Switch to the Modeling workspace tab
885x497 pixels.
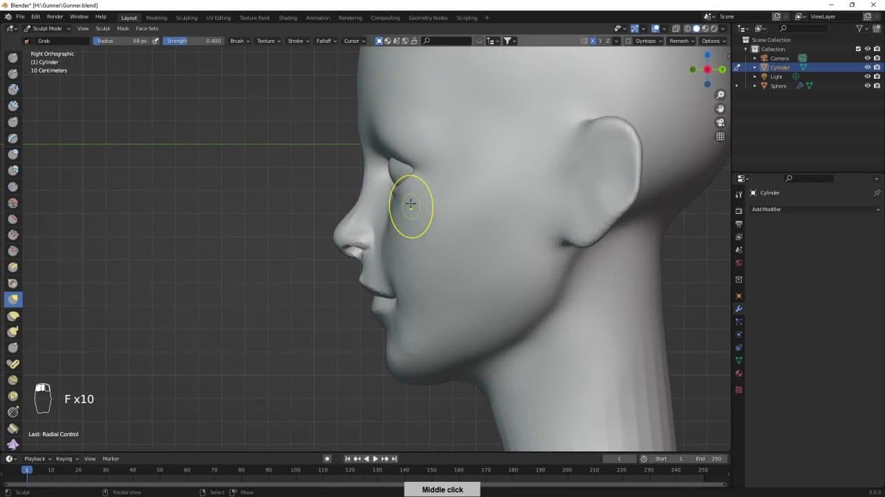pos(156,17)
